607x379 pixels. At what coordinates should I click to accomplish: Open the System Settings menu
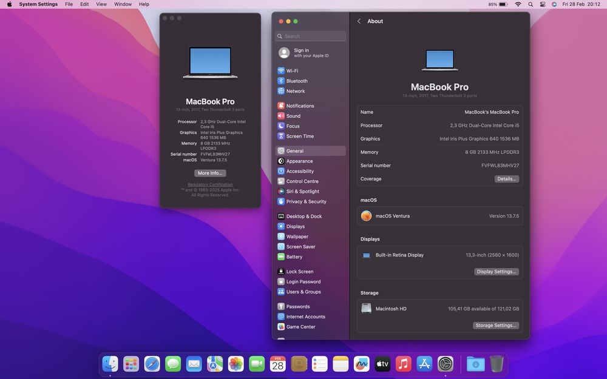click(38, 4)
